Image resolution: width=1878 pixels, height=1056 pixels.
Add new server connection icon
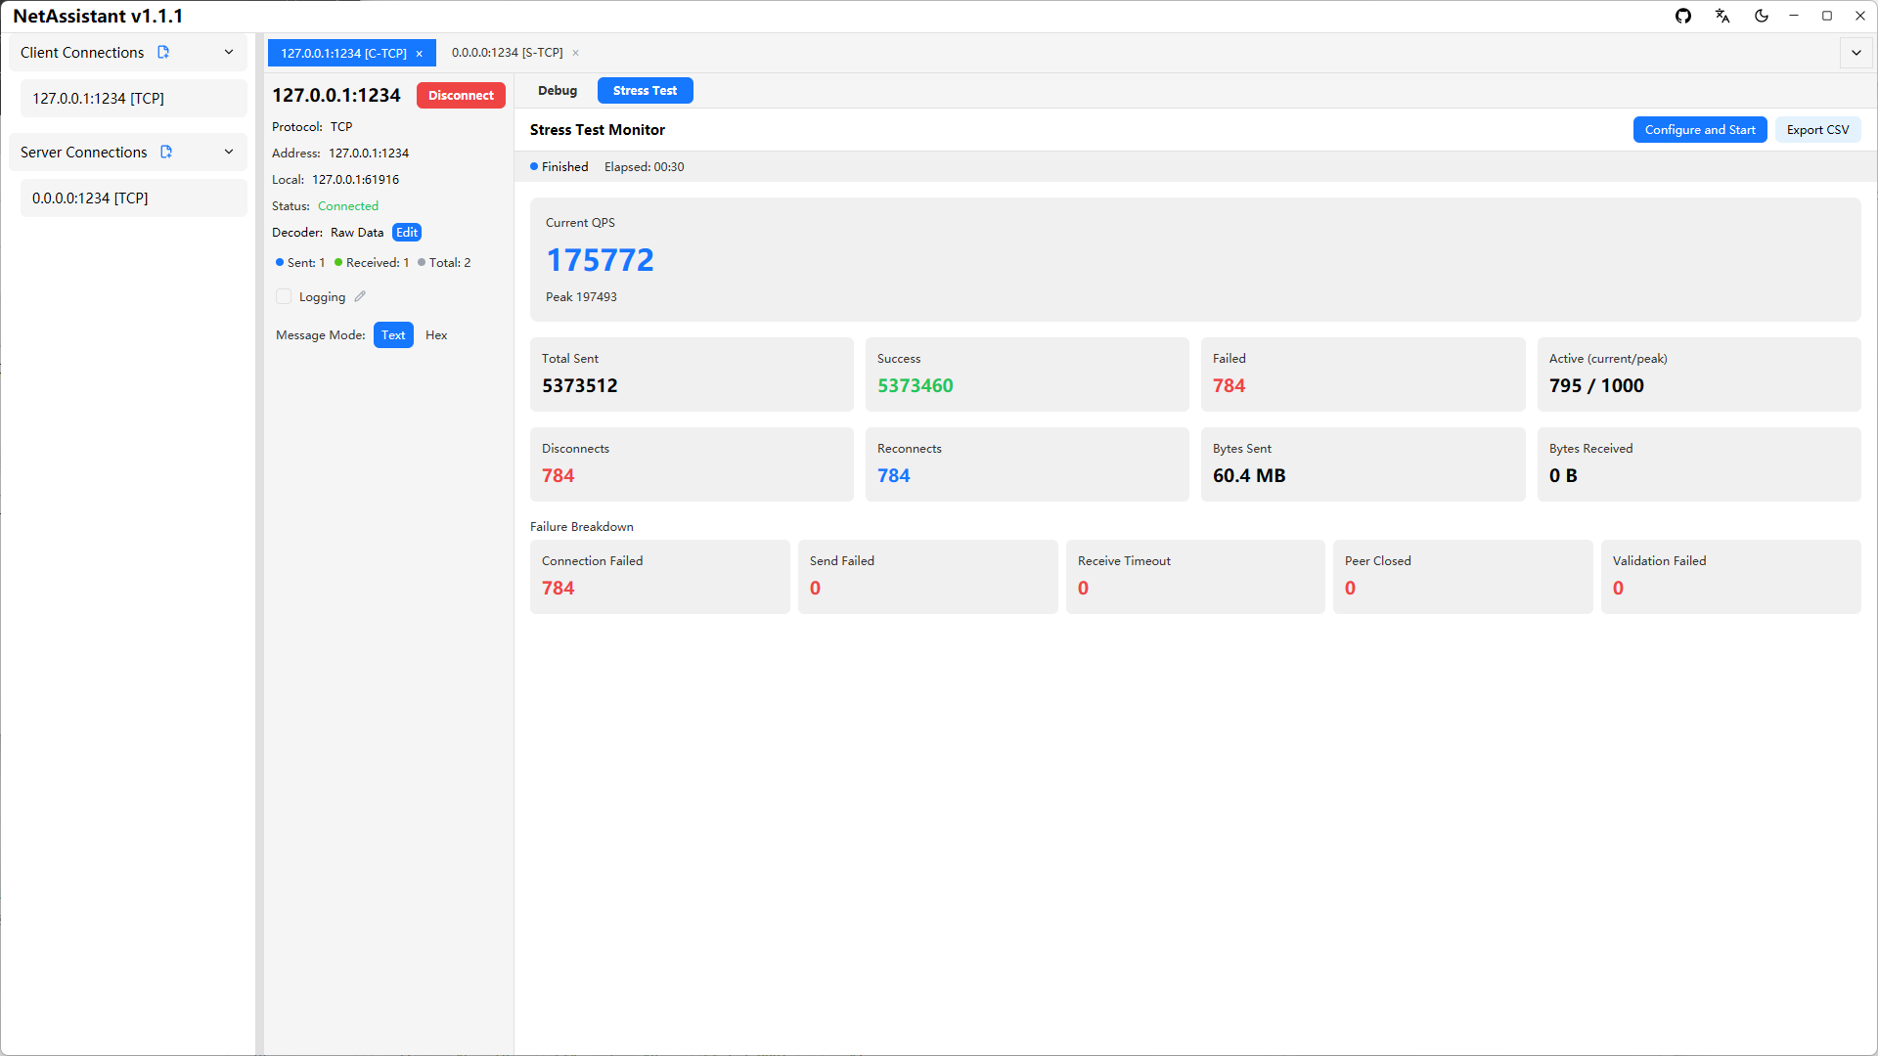coord(166,153)
